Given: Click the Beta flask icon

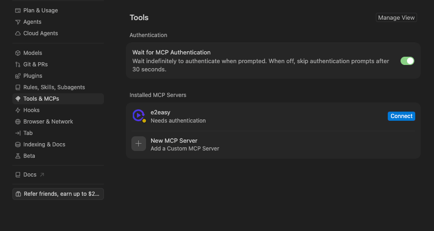Looking at the screenshot, I should [18, 156].
